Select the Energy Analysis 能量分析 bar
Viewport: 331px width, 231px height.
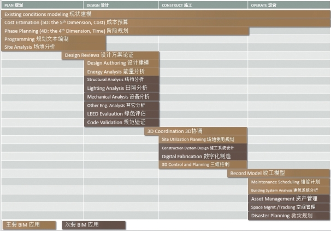coord(122,72)
